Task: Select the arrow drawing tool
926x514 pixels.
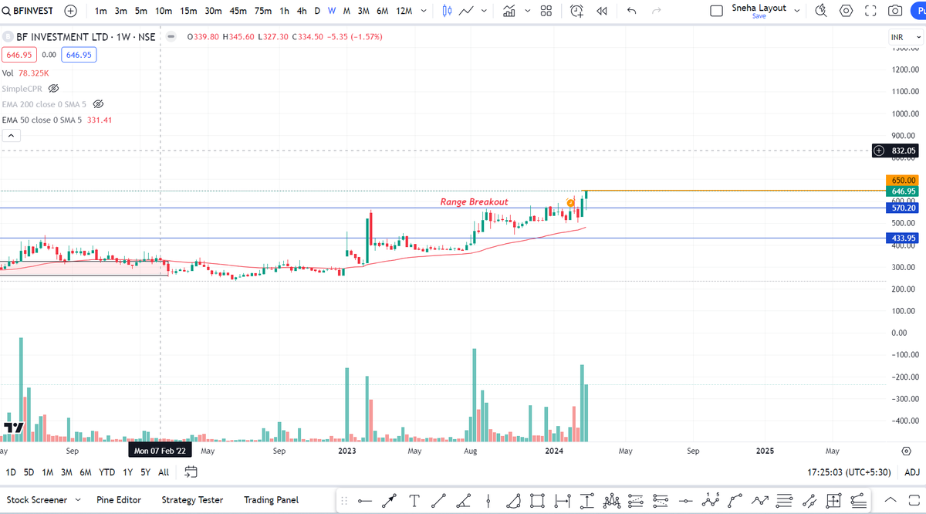Action: point(390,500)
